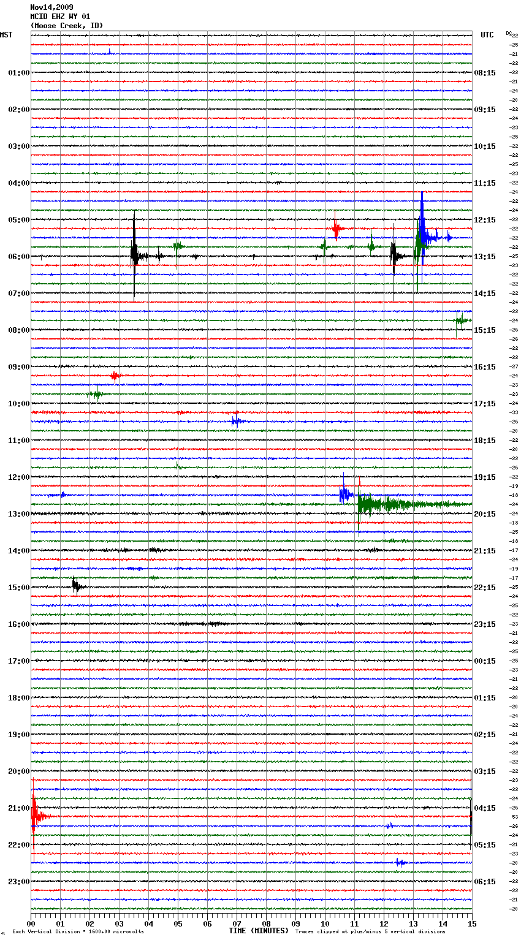Click the (Moose Creek, ID) location label
Image resolution: width=521 pixels, height=940 pixels.
coord(67,26)
